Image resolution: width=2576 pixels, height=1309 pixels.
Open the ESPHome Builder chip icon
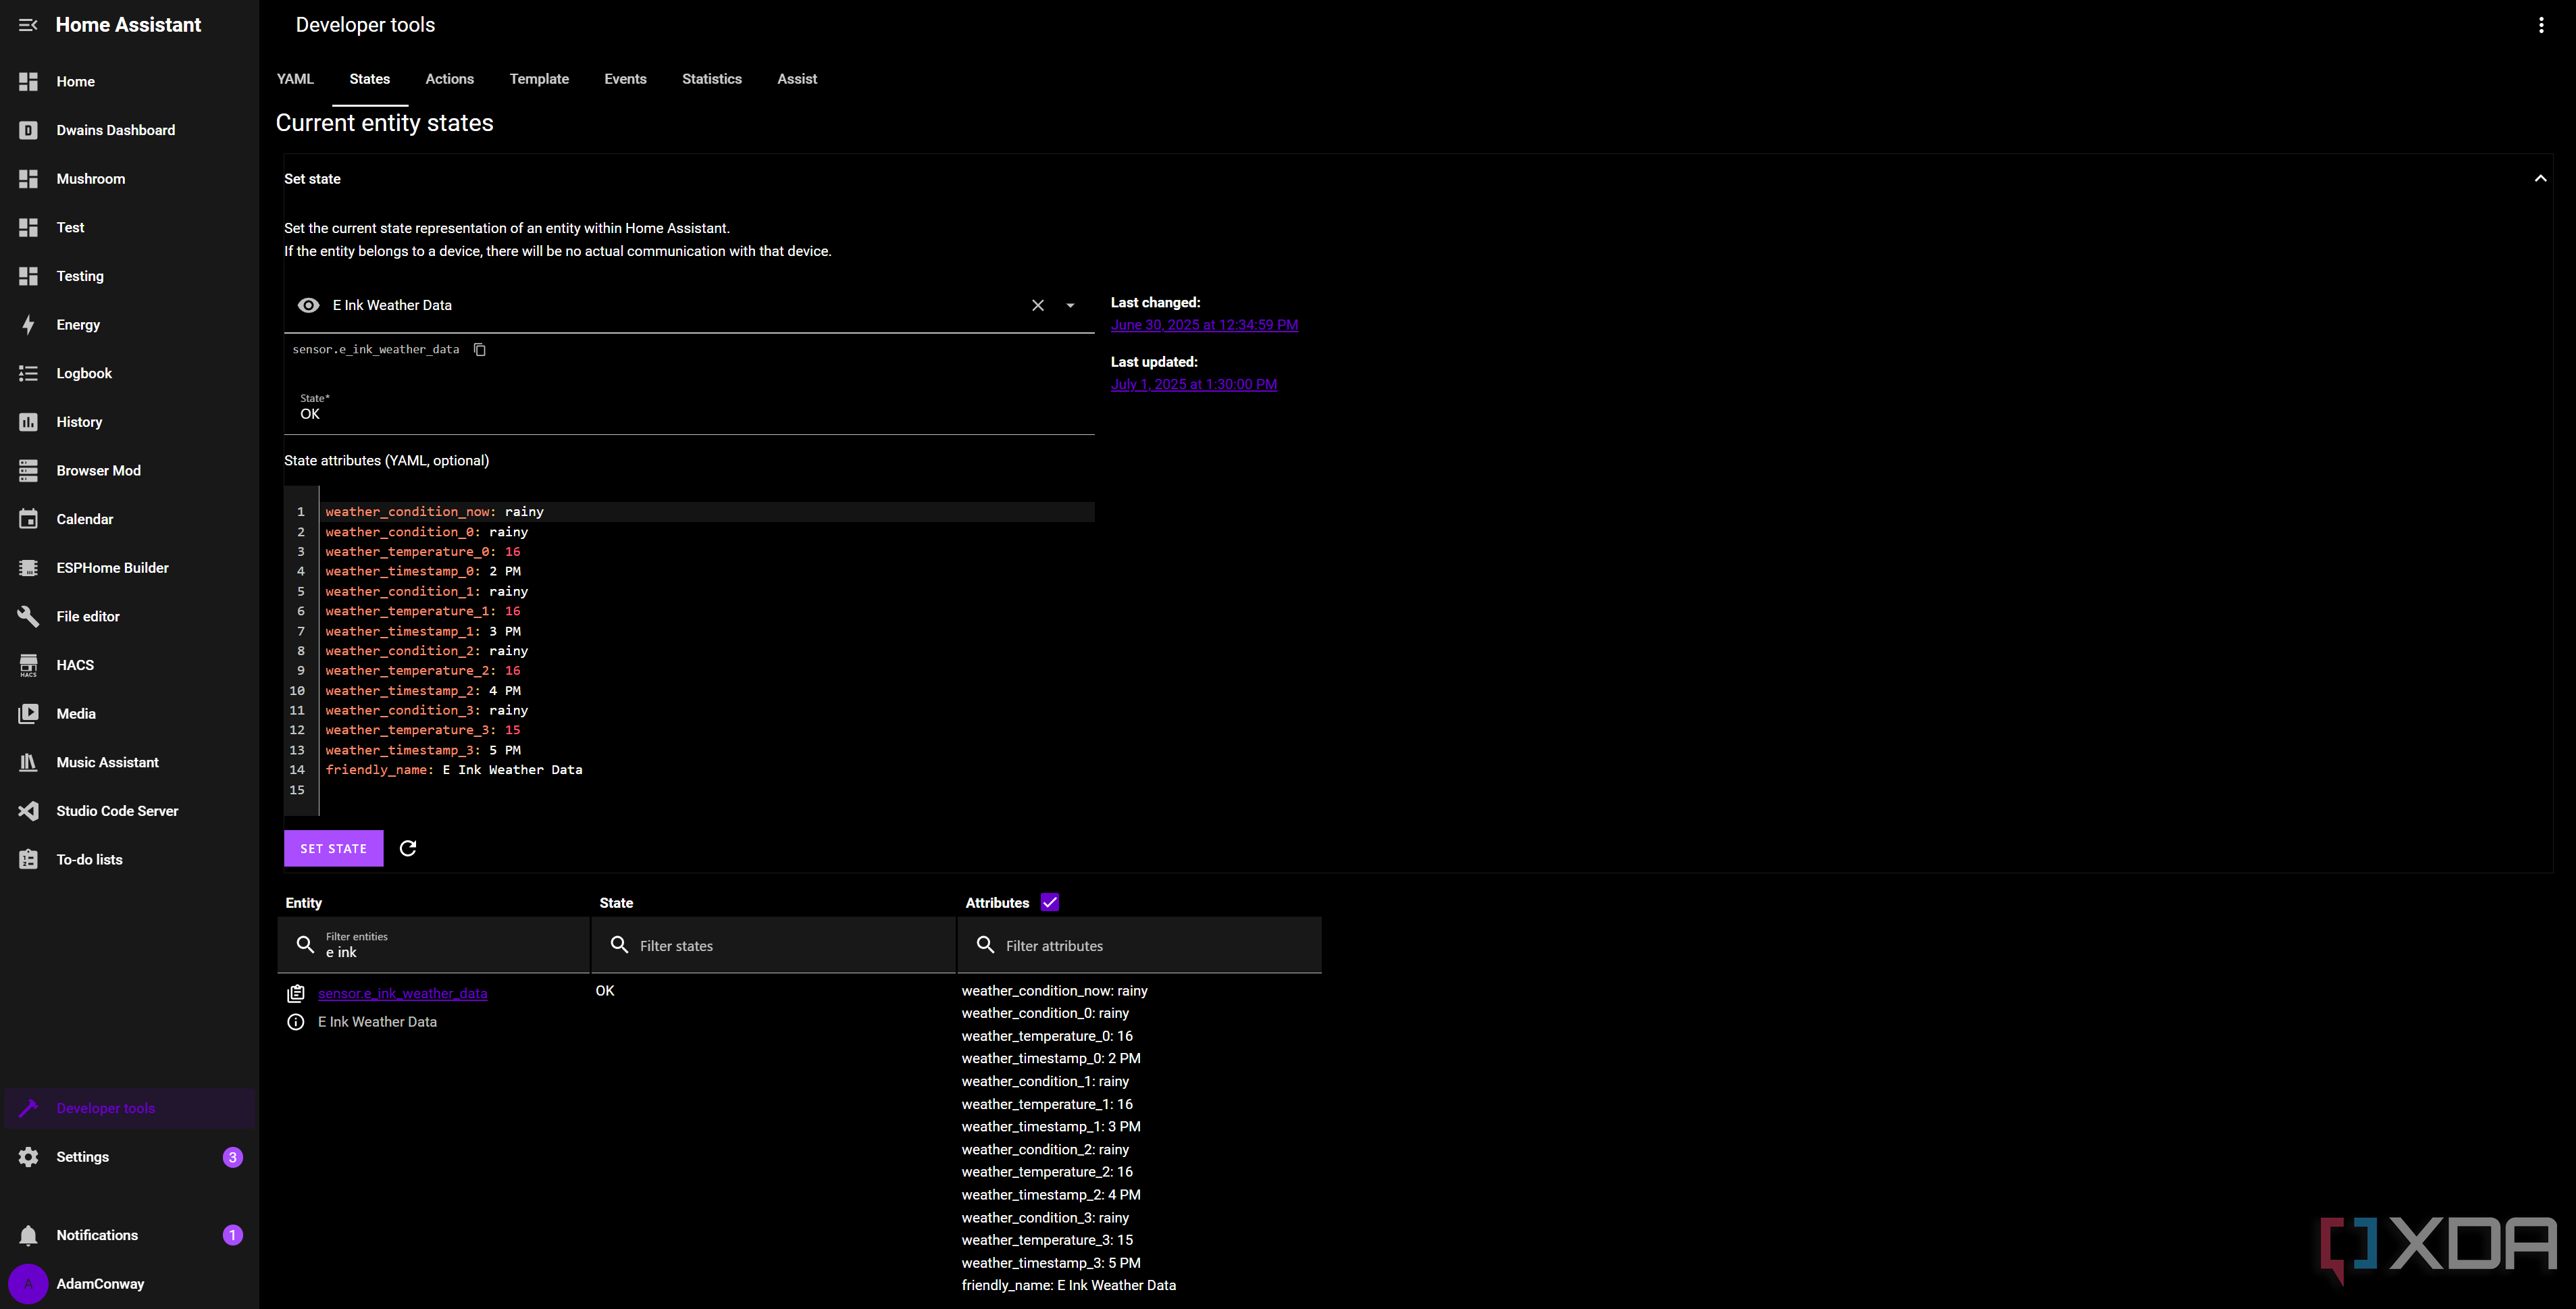pyautogui.click(x=28, y=568)
